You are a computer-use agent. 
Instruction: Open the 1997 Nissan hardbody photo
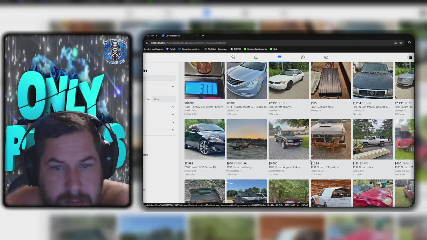[247, 139]
